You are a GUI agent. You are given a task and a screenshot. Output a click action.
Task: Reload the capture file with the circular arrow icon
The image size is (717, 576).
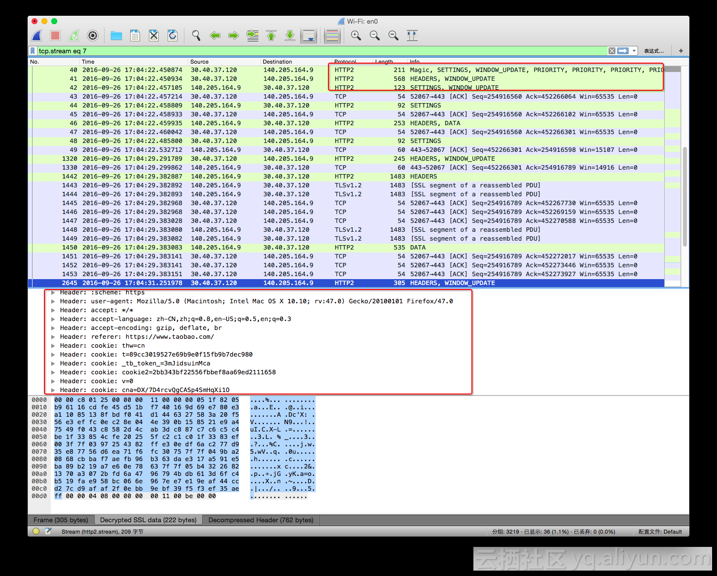click(x=173, y=36)
